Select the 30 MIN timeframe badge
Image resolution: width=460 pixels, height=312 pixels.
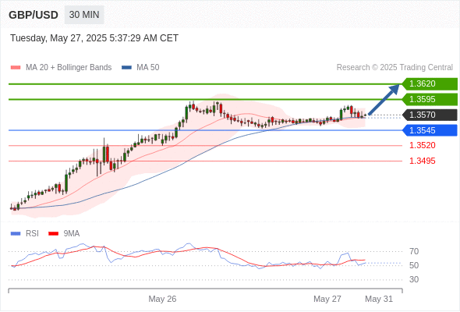click(84, 15)
